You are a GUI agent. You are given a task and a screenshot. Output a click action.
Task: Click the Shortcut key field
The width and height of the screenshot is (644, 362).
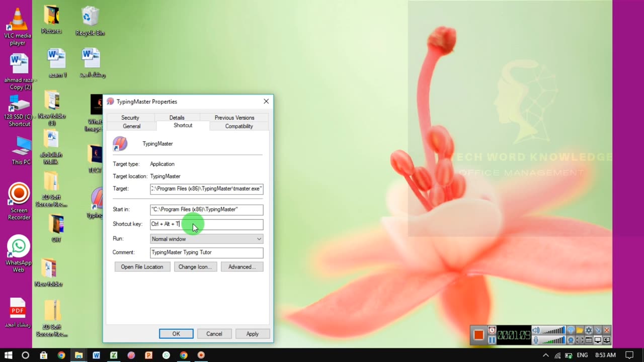206,224
